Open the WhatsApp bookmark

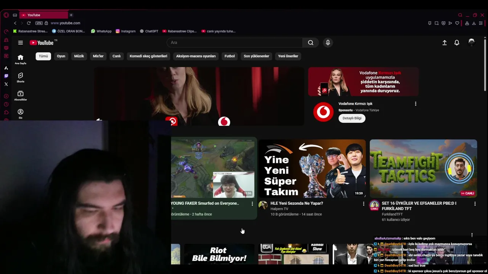[101, 31]
